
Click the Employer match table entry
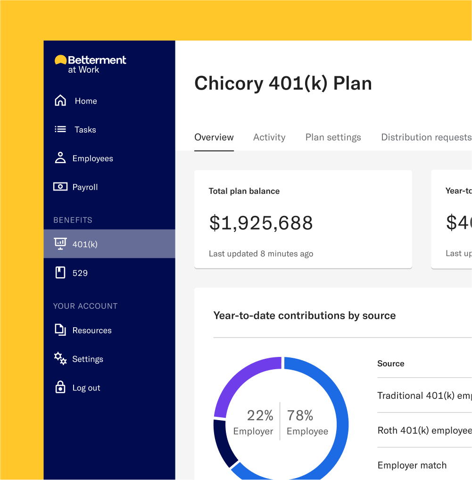(x=412, y=465)
